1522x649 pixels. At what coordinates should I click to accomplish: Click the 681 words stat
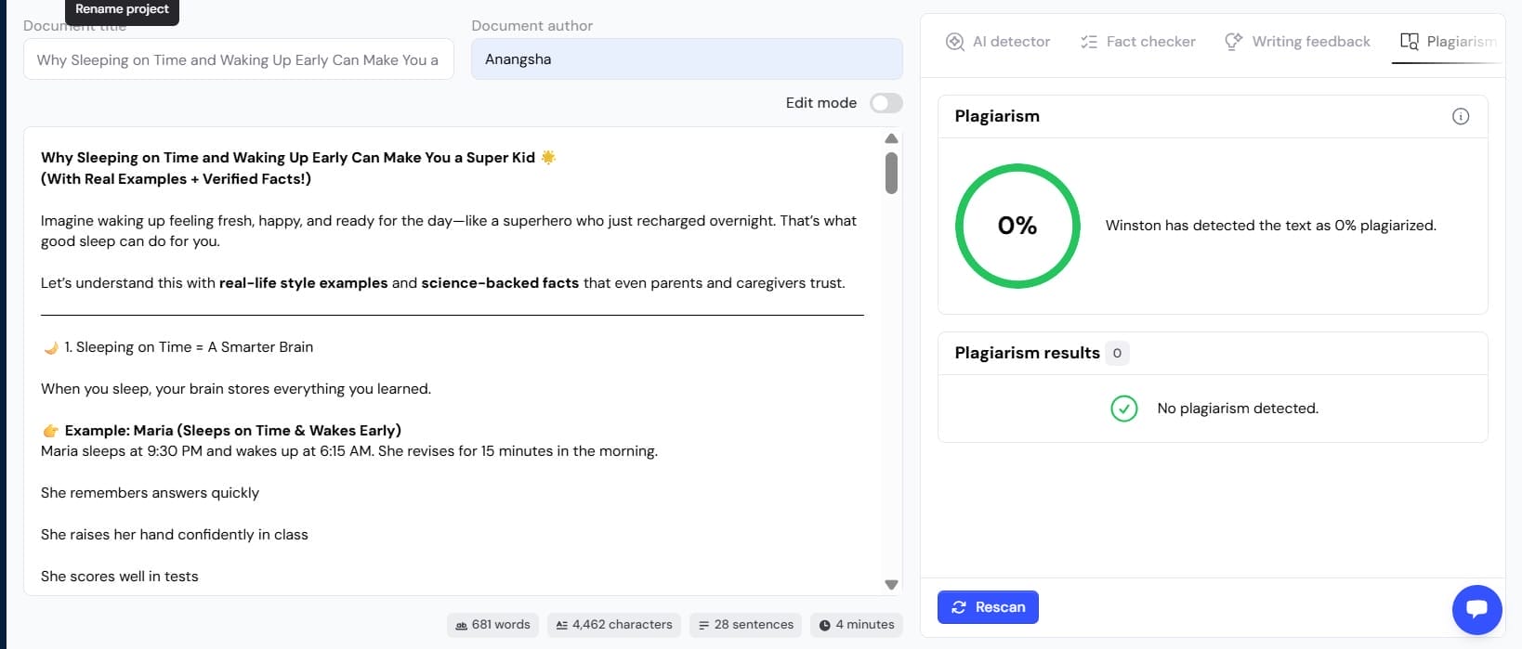pyautogui.click(x=492, y=625)
